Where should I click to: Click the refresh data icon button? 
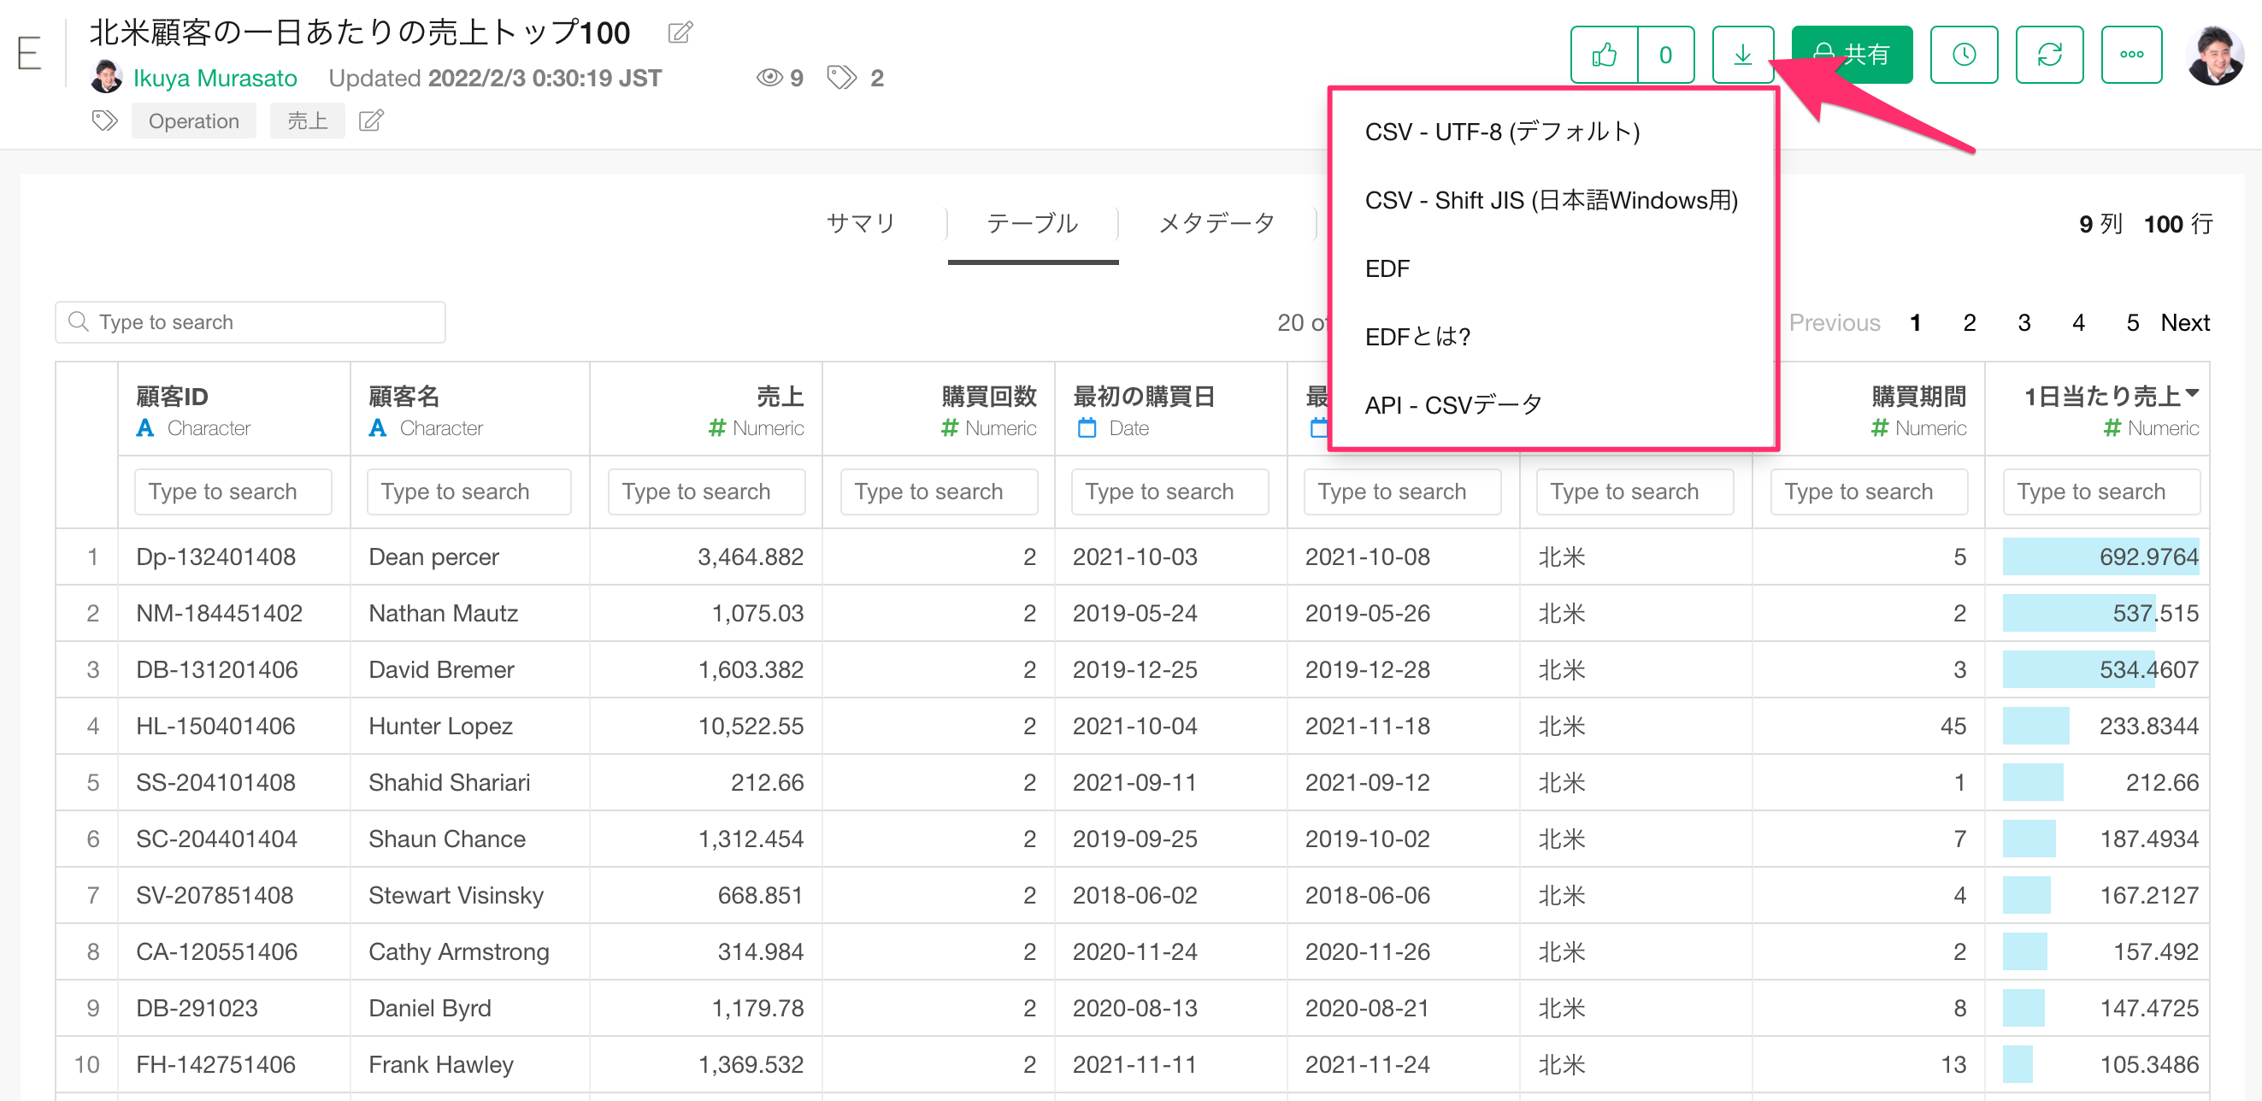tap(2048, 56)
